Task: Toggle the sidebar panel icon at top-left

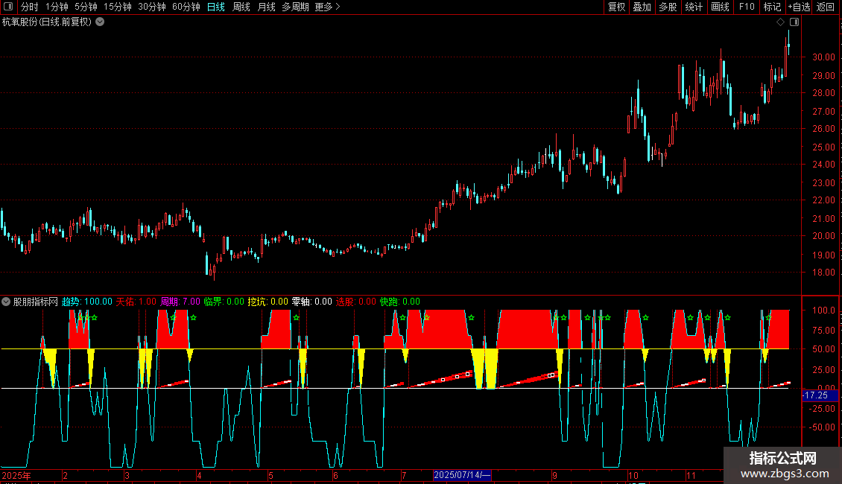Action: click(x=8, y=7)
